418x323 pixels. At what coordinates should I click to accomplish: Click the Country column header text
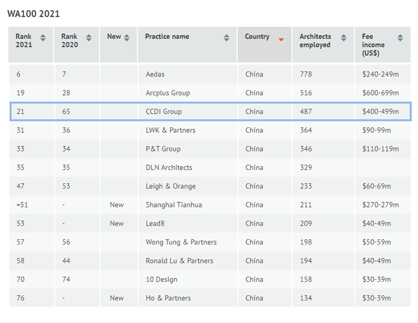(x=257, y=36)
